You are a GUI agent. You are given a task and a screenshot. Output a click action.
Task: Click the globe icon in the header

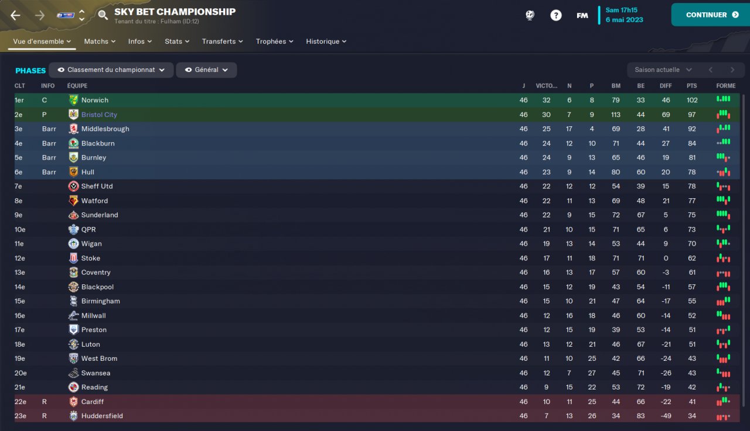click(530, 15)
